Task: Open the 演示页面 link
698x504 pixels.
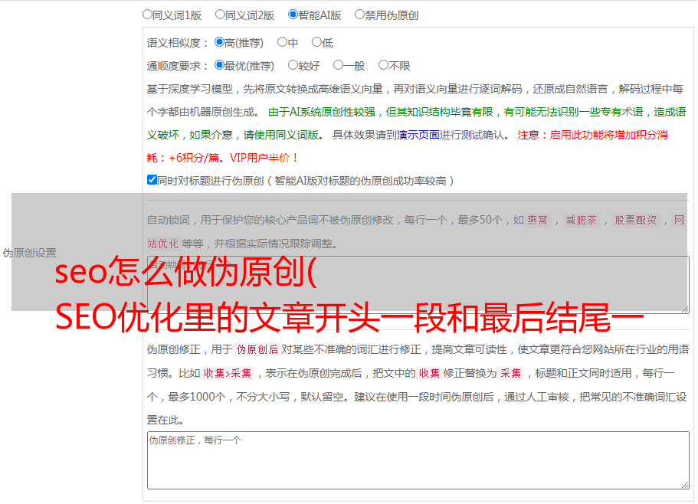Action: [418, 135]
